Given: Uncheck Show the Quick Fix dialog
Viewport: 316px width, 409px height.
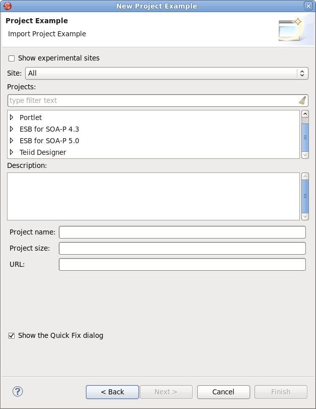Looking at the screenshot, I should point(11,335).
